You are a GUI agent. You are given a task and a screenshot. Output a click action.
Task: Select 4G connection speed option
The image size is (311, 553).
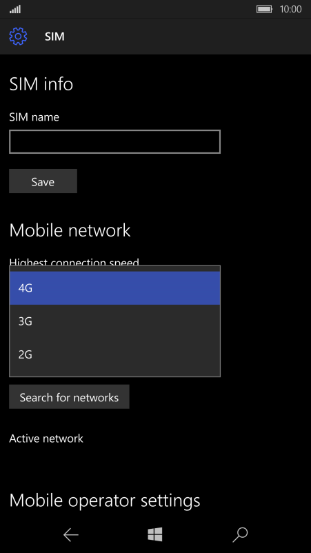click(x=115, y=288)
